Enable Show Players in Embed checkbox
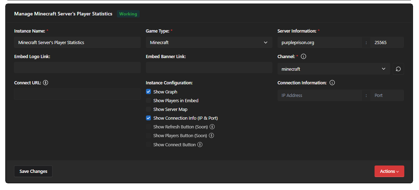 point(148,100)
